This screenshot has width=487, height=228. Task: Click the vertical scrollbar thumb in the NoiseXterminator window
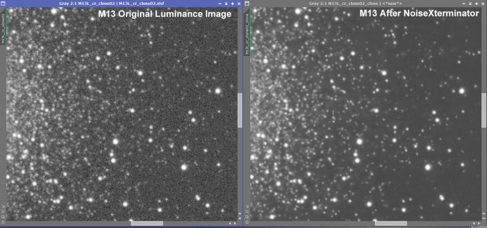coord(483,110)
